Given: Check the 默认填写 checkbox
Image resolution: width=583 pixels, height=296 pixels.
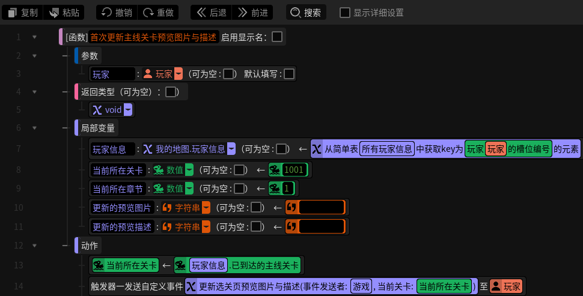Looking at the screenshot, I should tap(289, 73).
